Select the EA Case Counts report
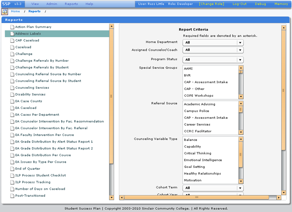Screen dimensions: 292x212 pyautogui.click(x=28, y=101)
